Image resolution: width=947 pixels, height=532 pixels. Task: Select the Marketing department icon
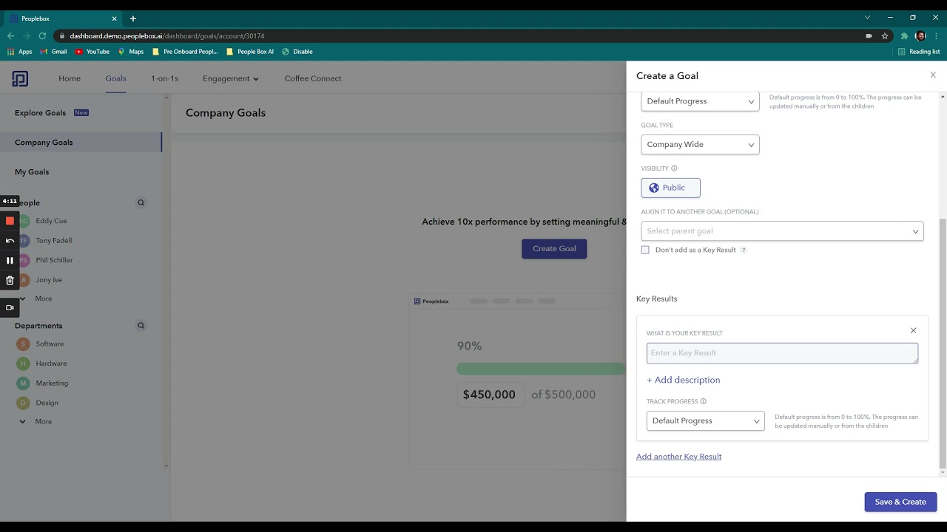23,383
